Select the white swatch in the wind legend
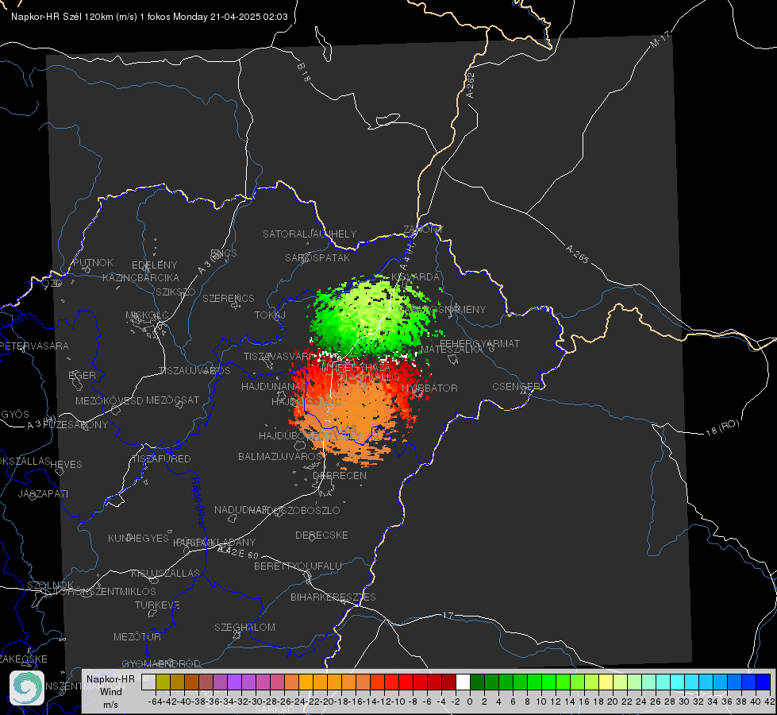 [x=463, y=682]
